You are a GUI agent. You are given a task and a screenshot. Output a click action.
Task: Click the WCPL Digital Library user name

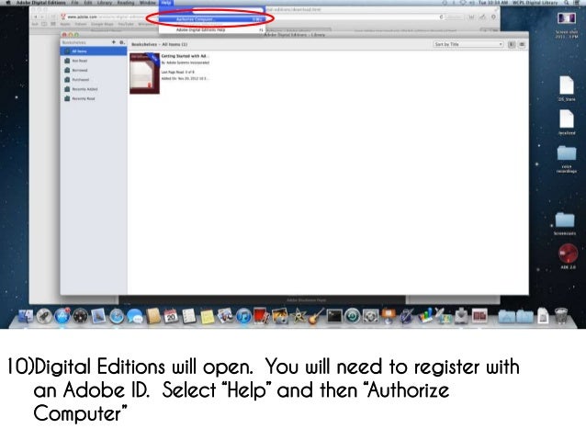(x=535, y=3)
